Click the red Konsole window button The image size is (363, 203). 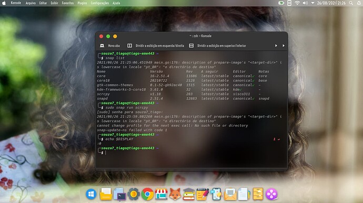101,36
